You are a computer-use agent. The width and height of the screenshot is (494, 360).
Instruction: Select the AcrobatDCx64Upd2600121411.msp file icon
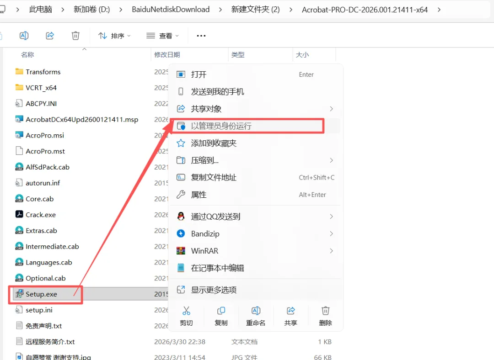(19, 119)
